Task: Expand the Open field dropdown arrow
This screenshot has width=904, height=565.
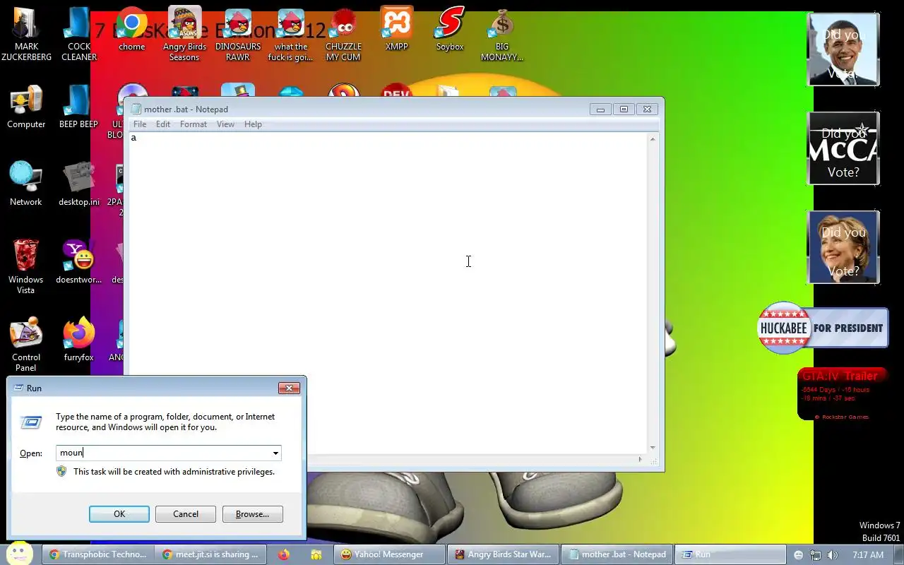Action: [x=275, y=453]
